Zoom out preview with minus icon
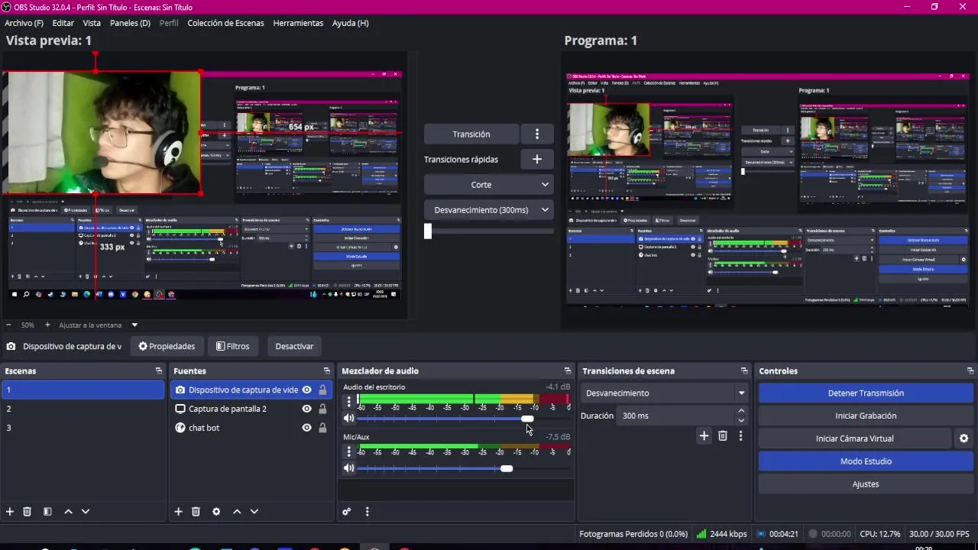 point(8,325)
